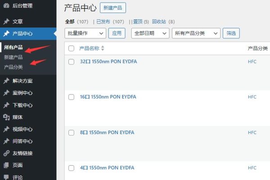Click the pin icon beside 解决方案

coord(6,81)
